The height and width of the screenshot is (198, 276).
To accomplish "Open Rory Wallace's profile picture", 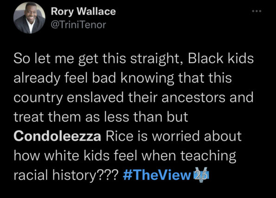I will tap(29, 18).
